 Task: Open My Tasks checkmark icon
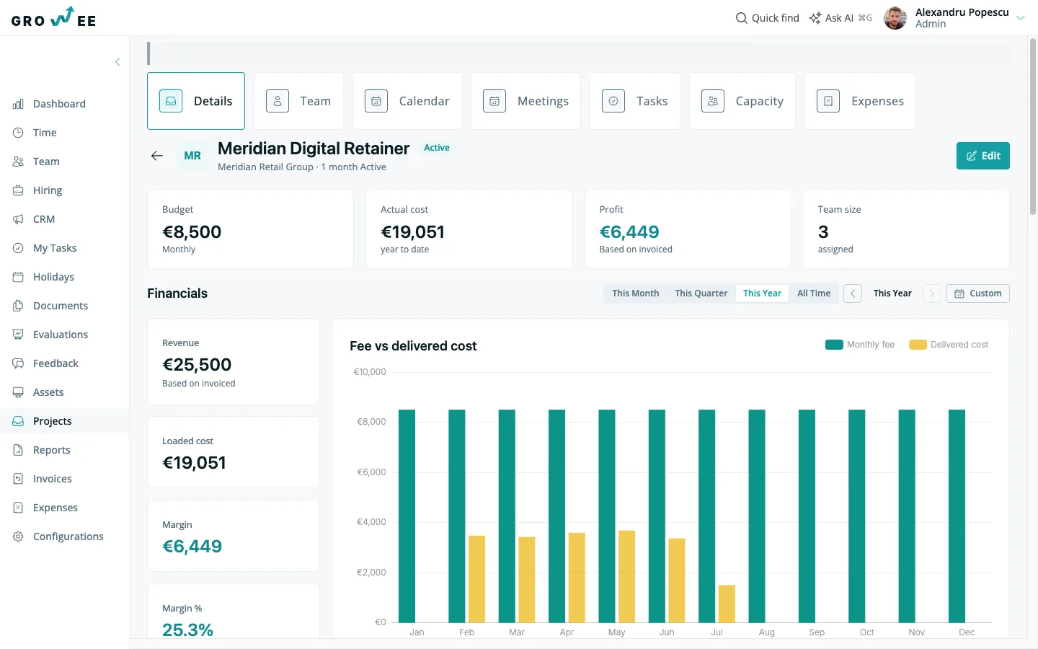click(18, 248)
